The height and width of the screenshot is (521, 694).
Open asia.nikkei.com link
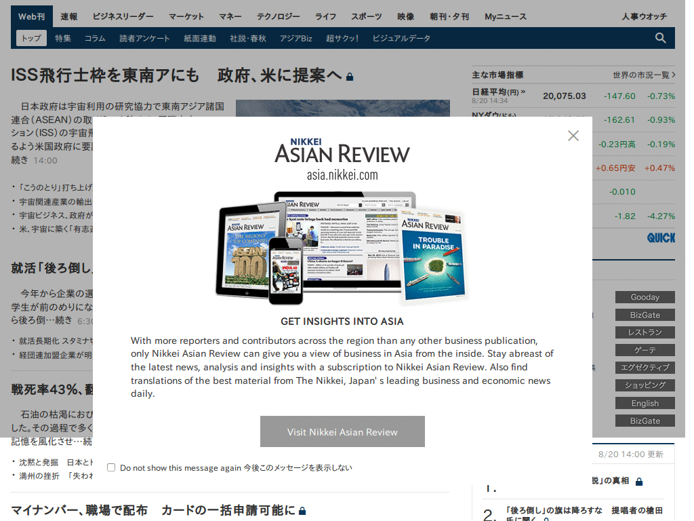tap(342, 175)
